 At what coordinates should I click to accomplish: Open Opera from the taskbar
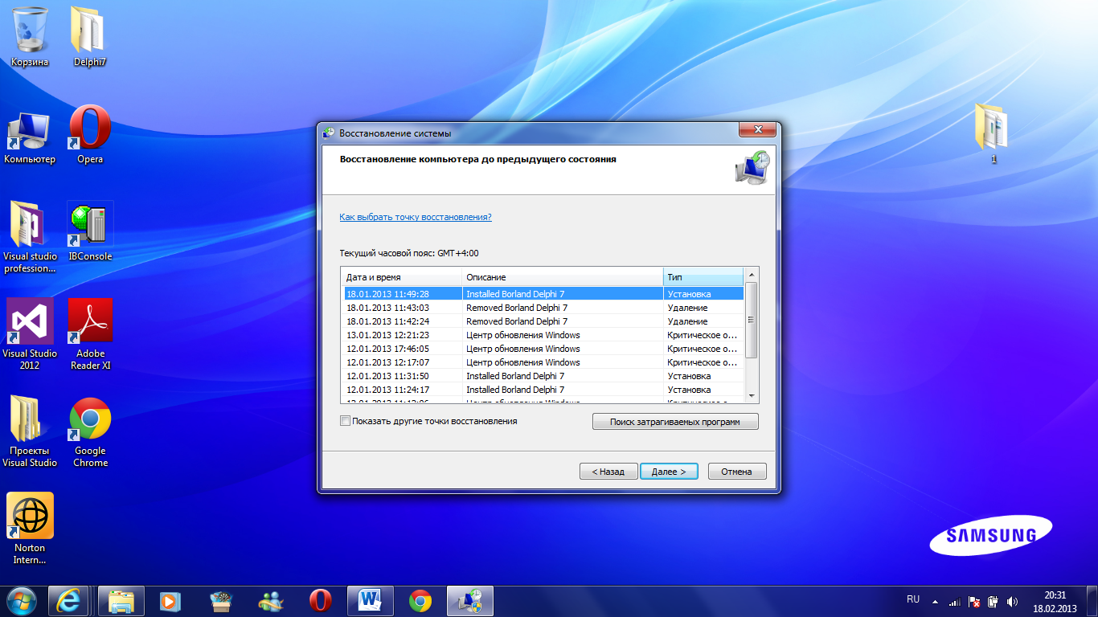point(321,601)
